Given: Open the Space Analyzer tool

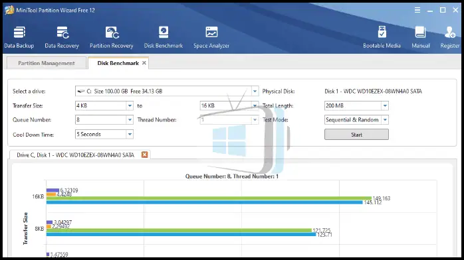Looking at the screenshot, I should tap(211, 38).
